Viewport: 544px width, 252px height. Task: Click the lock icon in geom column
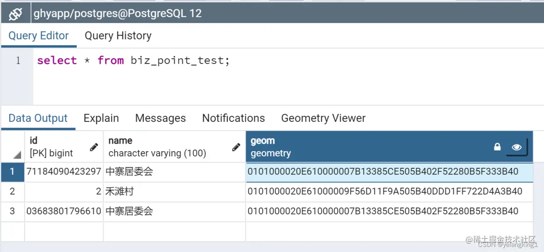click(497, 147)
